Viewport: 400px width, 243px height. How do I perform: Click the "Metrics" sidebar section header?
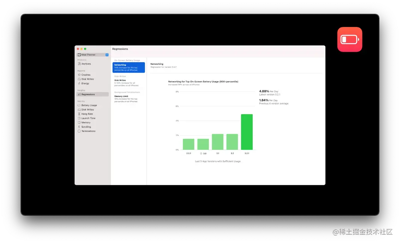click(x=81, y=101)
